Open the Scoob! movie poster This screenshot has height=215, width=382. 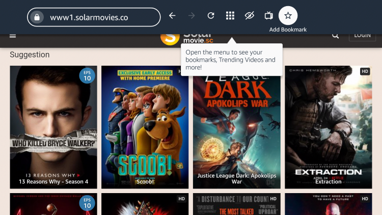(x=145, y=127)
